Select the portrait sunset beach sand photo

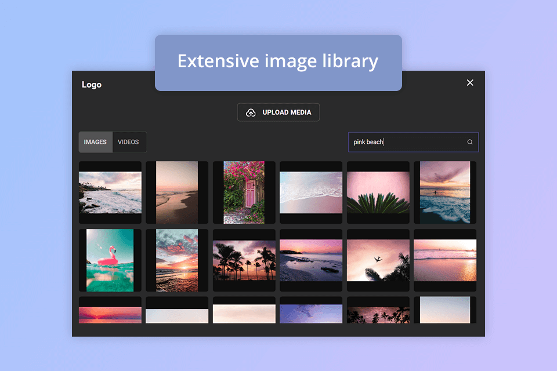tap(177, 192)
